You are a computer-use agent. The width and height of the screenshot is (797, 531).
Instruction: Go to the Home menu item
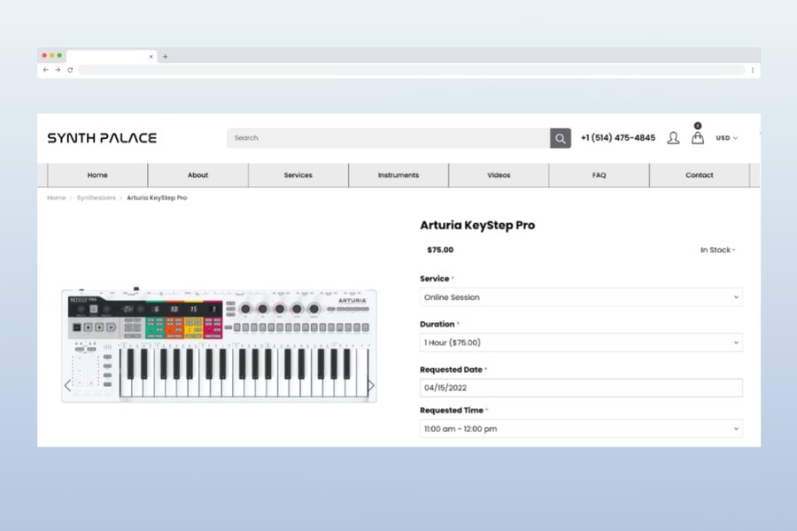tap(97, 175)
